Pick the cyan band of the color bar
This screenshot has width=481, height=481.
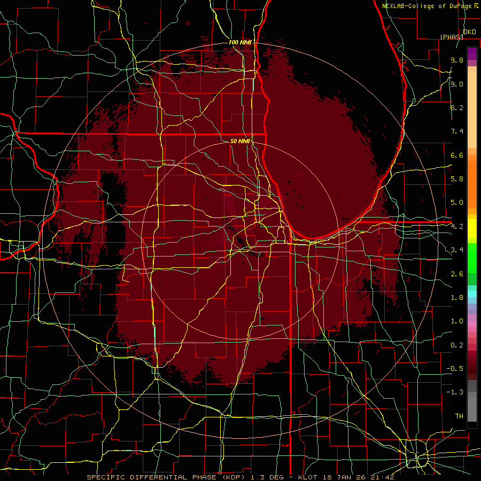[472, 294]
